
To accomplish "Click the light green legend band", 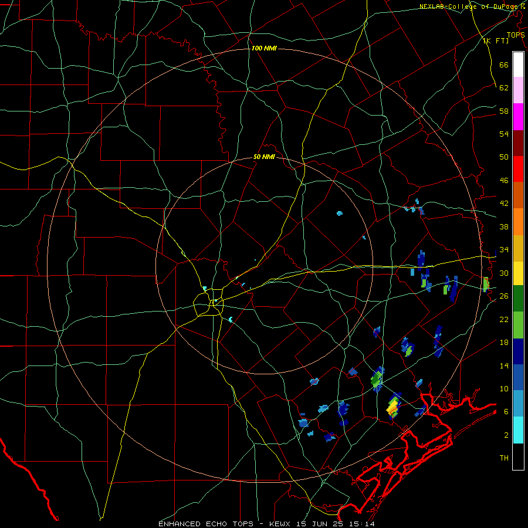I will (x=518, y=324).
